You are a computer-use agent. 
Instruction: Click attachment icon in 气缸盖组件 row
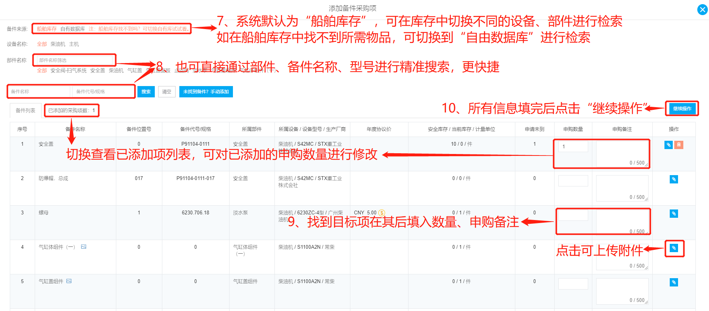(674, 282)
